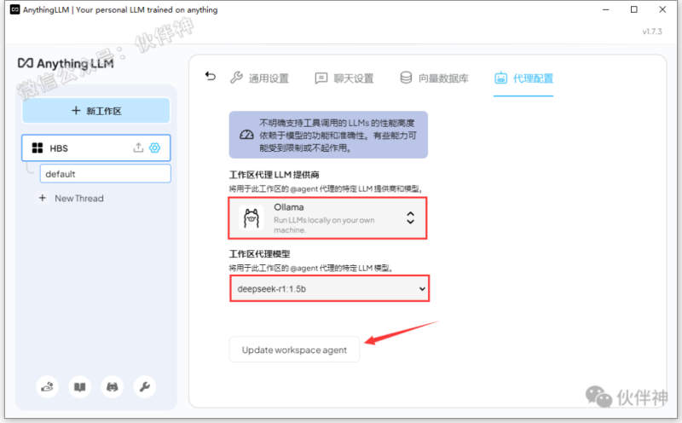
Task: Expand the Ollama LLM provider selector
Action: pos(328,217)
